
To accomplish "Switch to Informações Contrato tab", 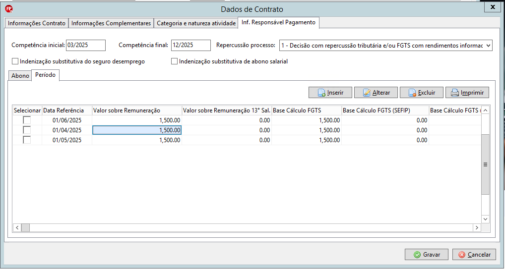I will (x=36, y=23).
